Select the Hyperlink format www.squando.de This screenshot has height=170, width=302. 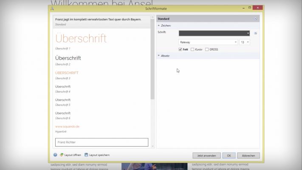click(68, 127)
